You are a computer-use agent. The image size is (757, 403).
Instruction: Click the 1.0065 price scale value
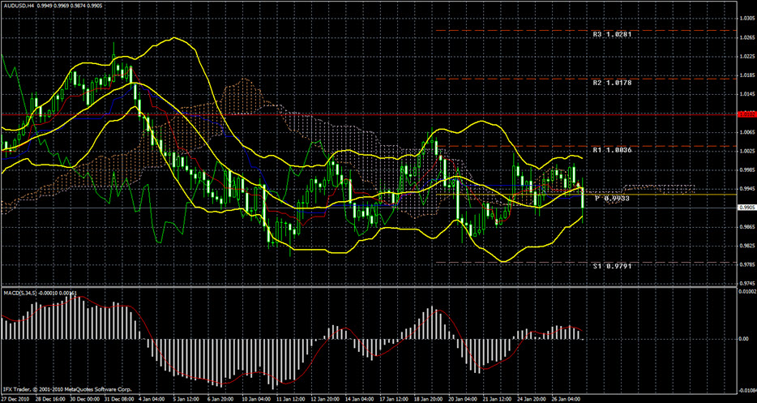(746, 132)
